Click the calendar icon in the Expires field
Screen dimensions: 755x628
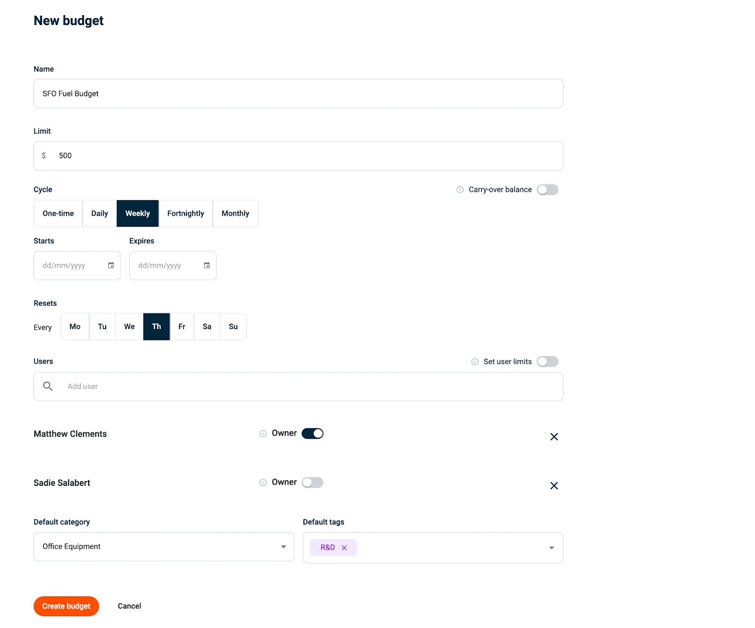[207, 265]
